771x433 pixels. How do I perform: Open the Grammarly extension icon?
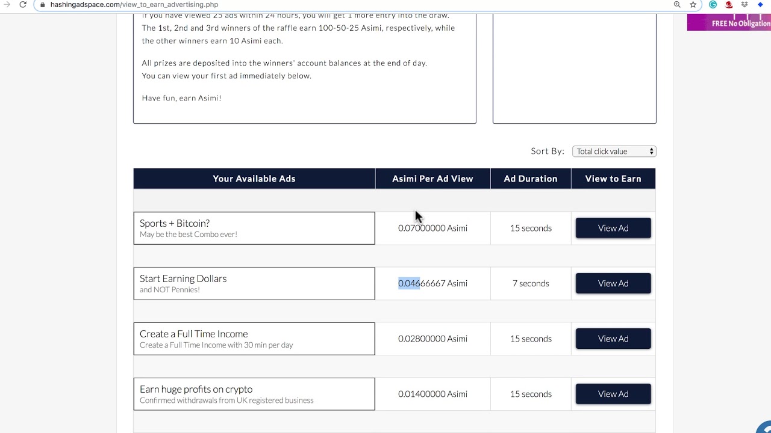pyautogui.click(x=713, y=4)
